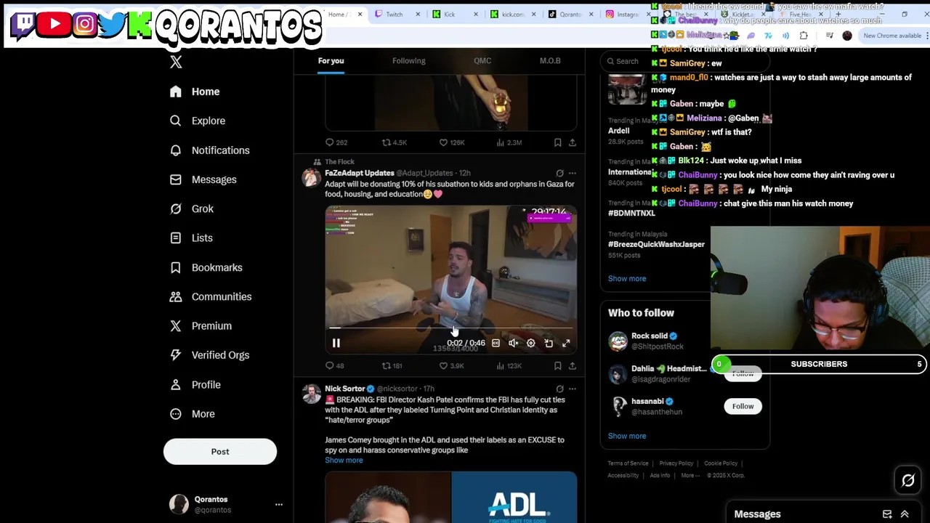
Task: Bookmark the FaZeAdapt Updates post
Action: 557,365
